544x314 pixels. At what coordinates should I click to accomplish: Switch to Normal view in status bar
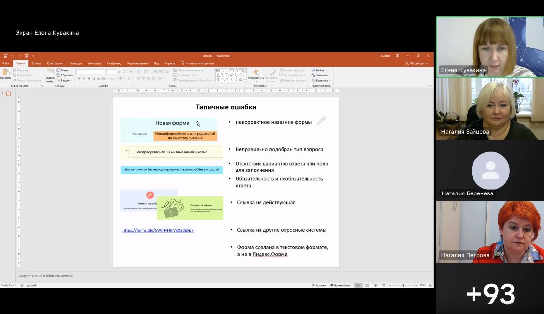tap(358, 285)
